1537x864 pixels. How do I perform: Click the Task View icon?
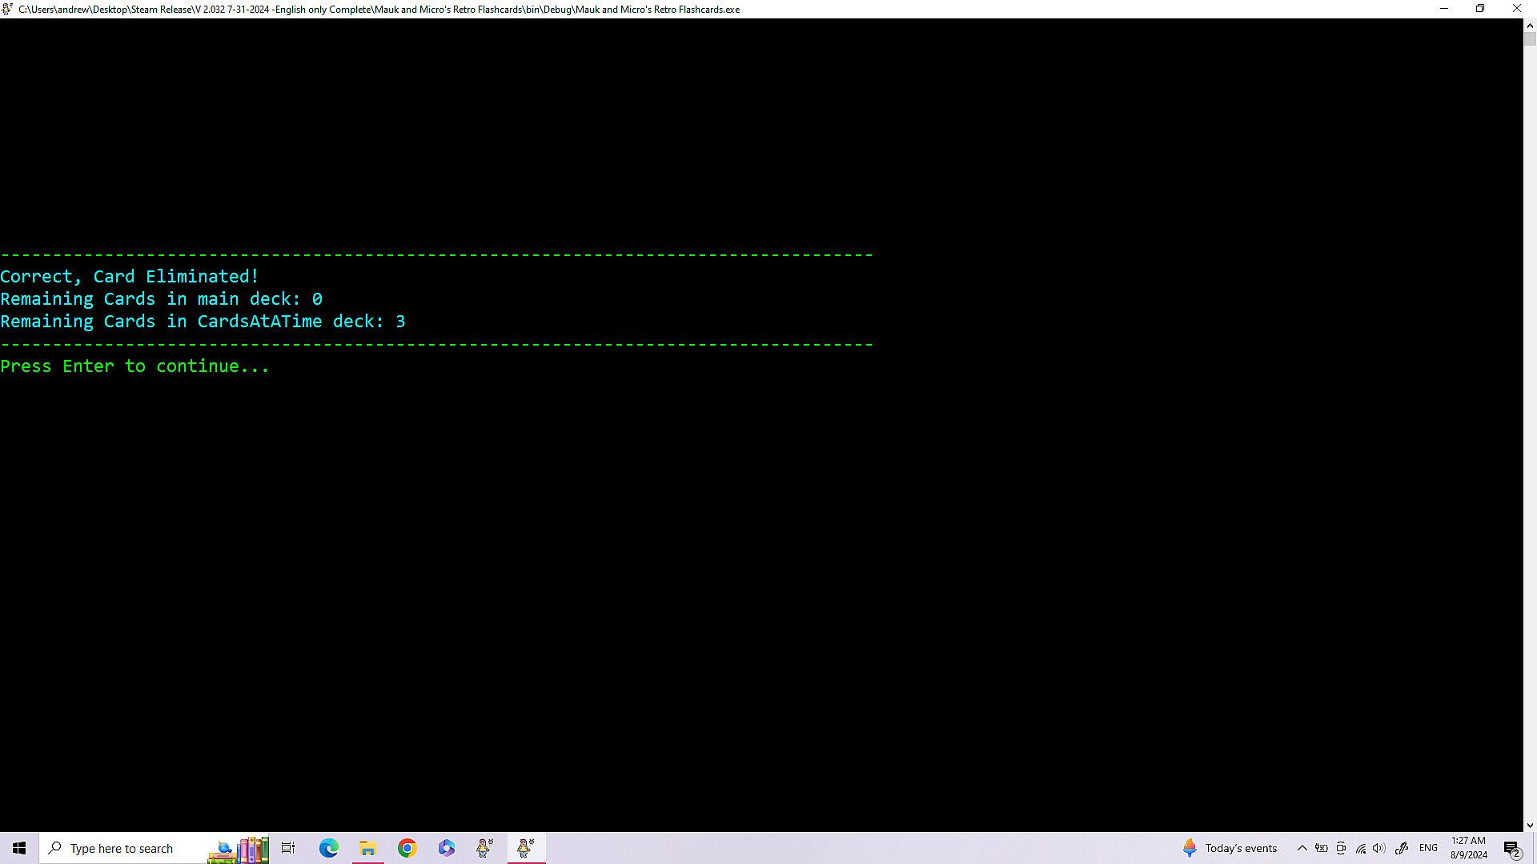pos(288,848)
